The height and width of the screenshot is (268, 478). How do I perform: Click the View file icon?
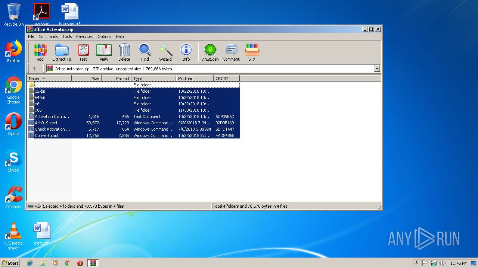(104, 52)
